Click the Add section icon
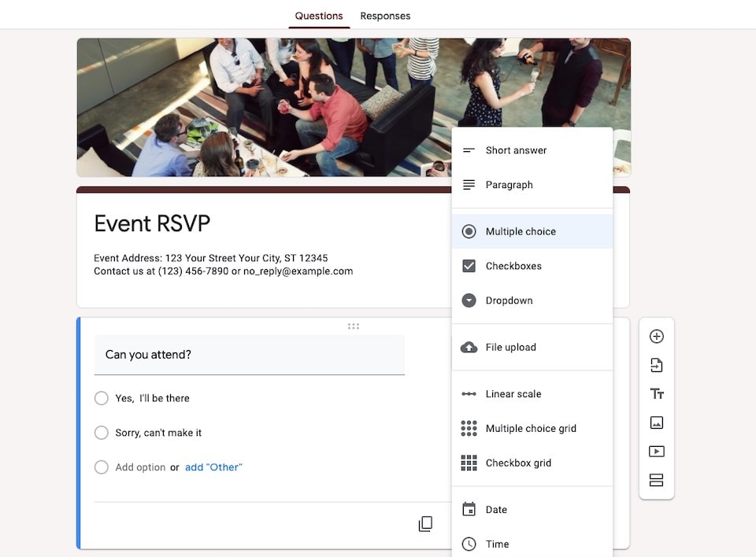 656,480
